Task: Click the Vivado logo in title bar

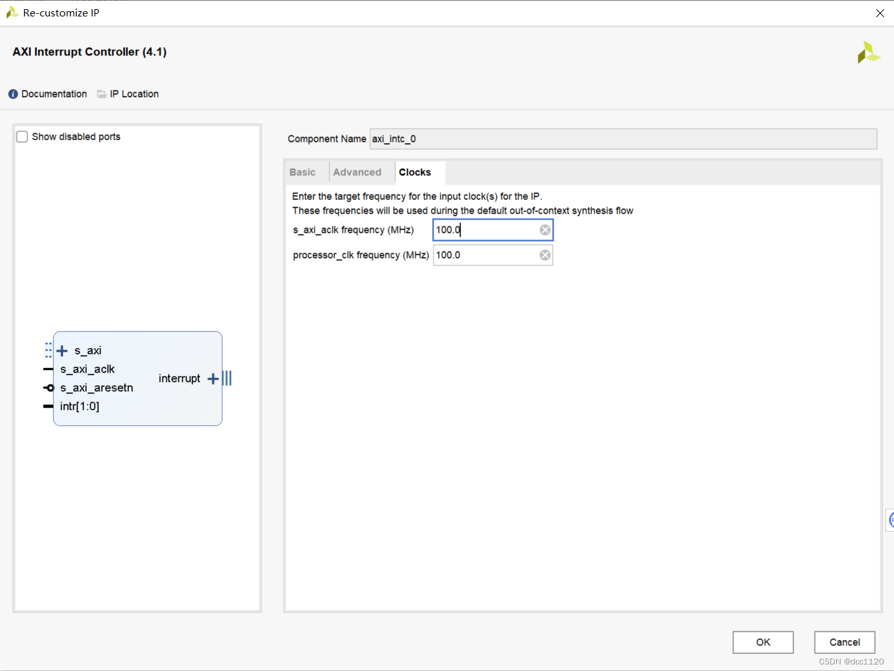Action: (x=12, y=12)
